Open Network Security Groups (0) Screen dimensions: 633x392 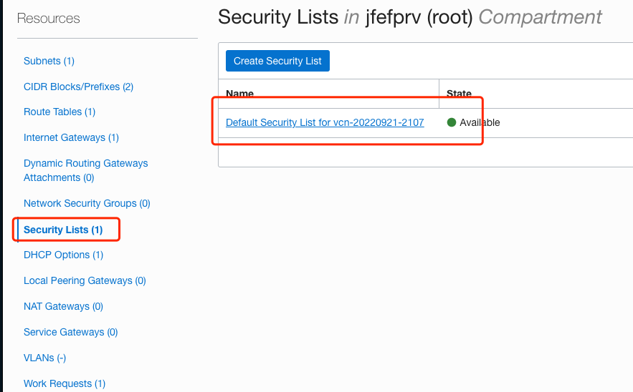[87, 203]
